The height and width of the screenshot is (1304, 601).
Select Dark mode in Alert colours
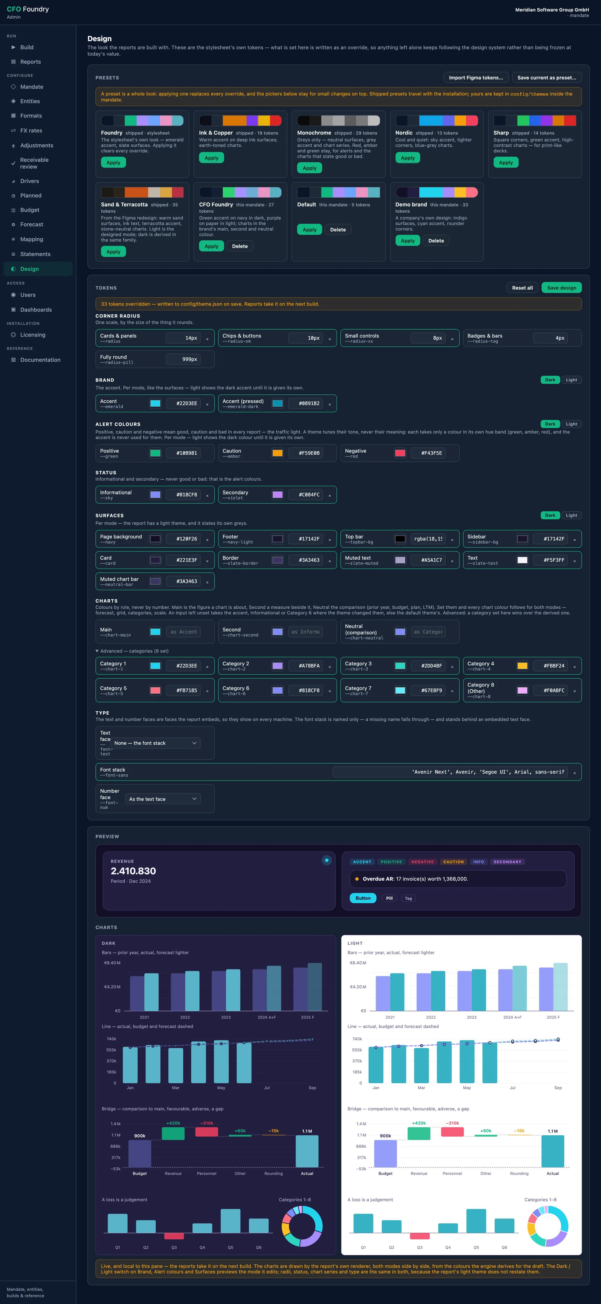click(550, 424)
